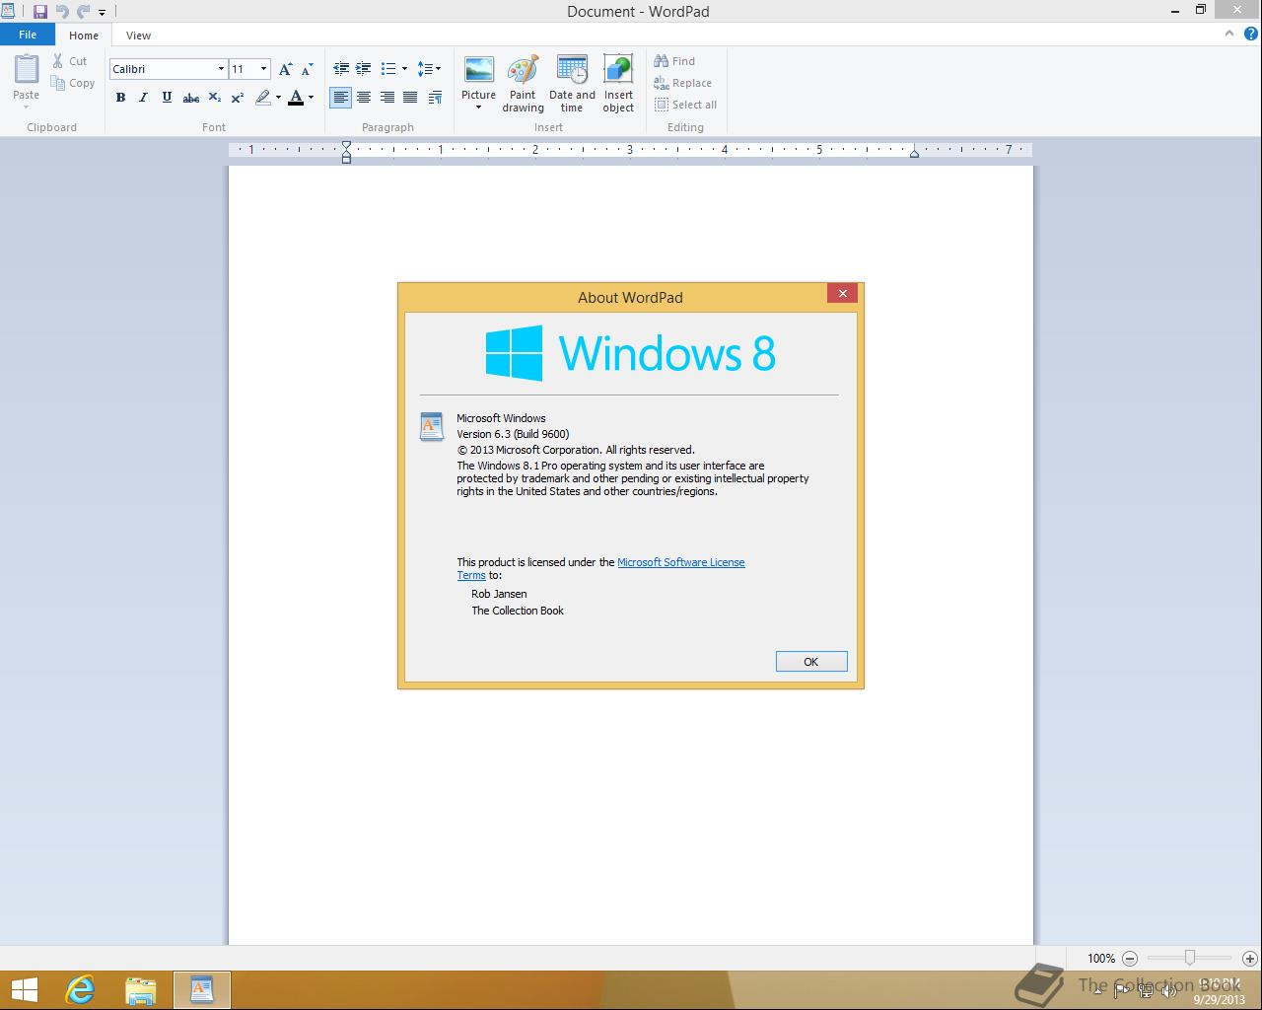Toggle Bold formatting
This screenshot has width=1262, height=1010.
click(120, 98)
